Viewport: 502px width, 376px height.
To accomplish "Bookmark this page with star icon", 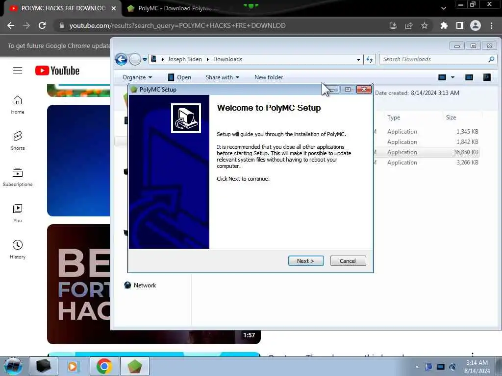I will 424,25.
